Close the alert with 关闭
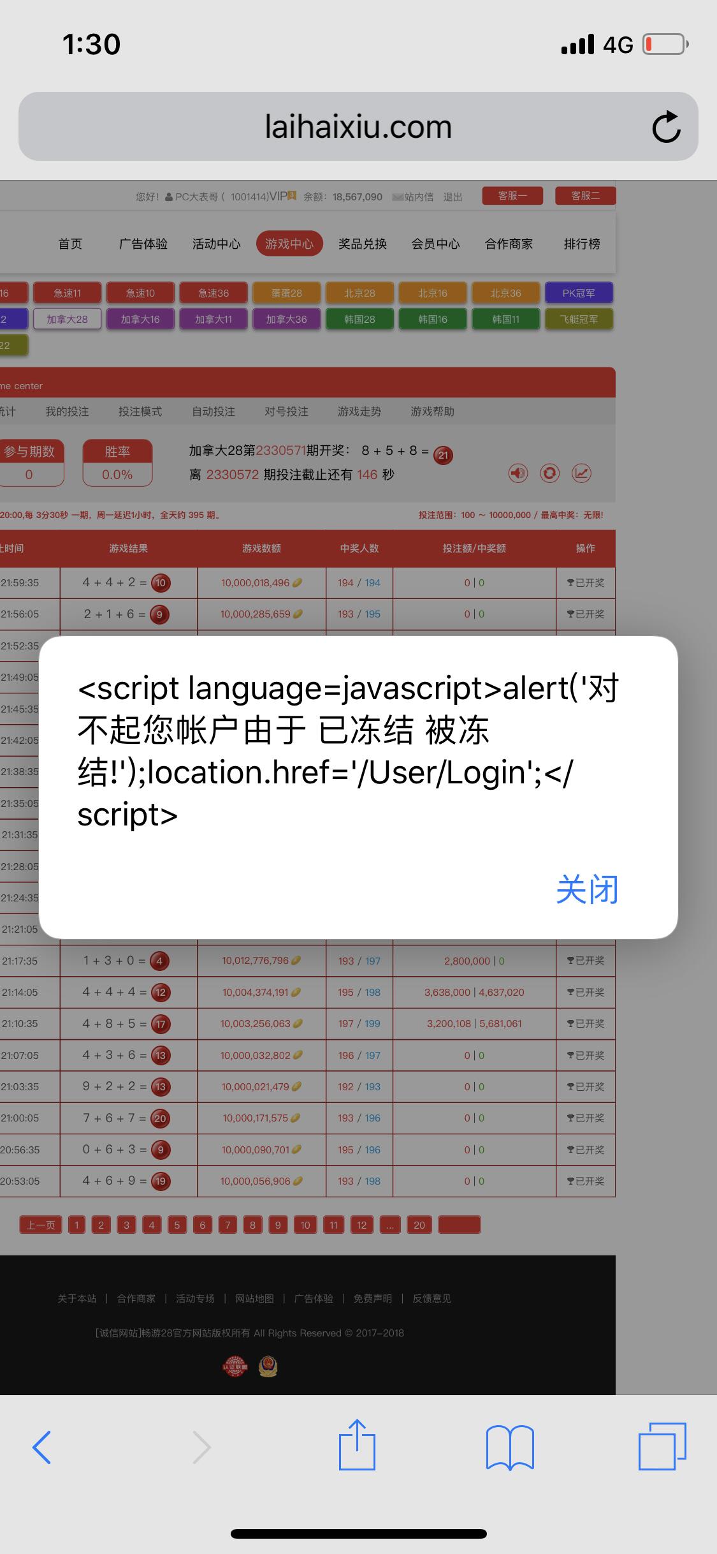The height and width of the screenshot is (1554, 717). coord(587,889)
